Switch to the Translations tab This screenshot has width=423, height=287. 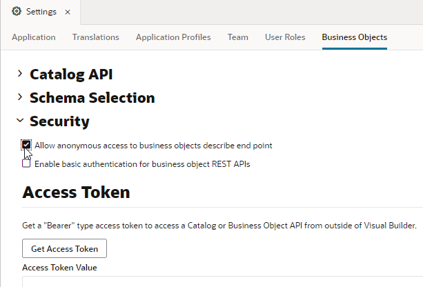pos(95,37)
